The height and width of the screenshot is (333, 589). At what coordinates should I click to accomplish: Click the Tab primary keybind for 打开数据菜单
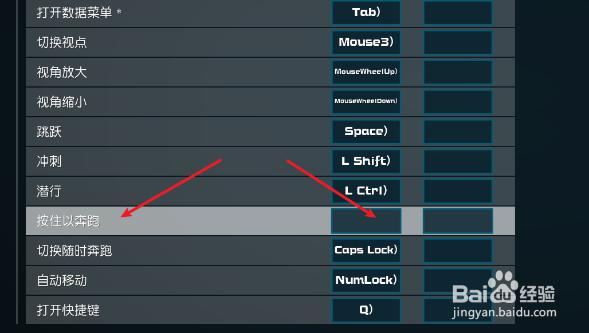[x=366, y=13]
